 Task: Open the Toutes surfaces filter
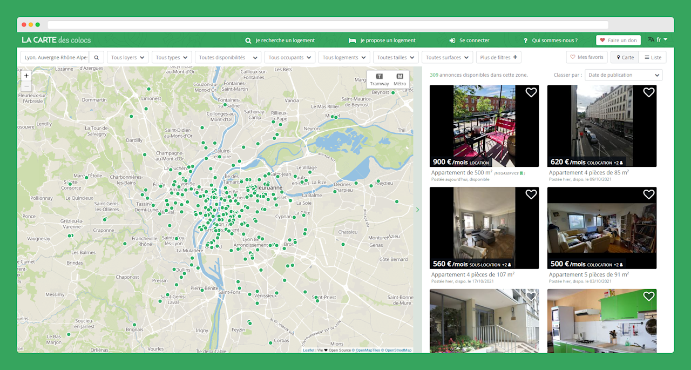(x=447, y=57)
